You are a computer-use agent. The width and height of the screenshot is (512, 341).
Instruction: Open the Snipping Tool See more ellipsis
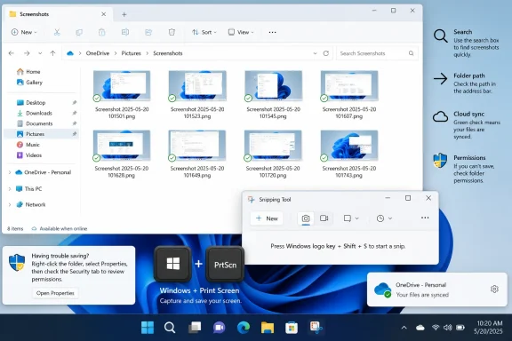pyautogui.click(x=425, y=218)
